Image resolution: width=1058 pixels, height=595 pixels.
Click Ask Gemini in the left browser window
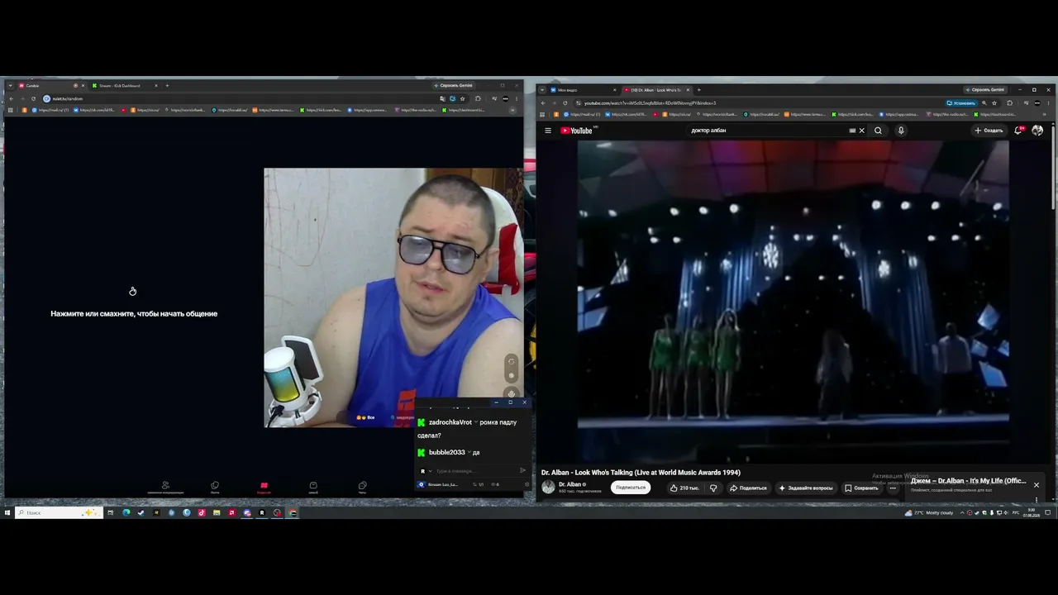455,85
